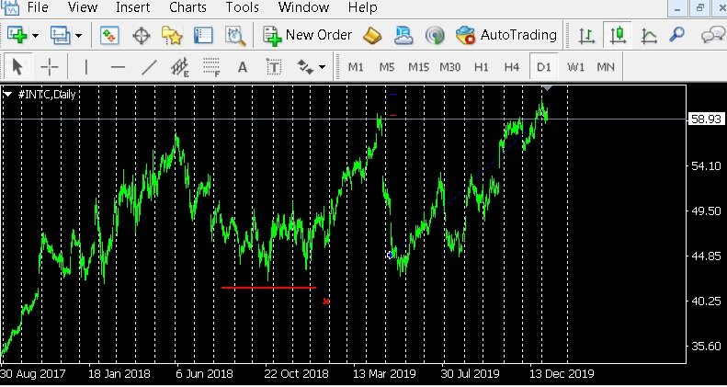Expand the Arrows objects dropdown
Viewport: 727px width, 387px height.
coord(323,68)
